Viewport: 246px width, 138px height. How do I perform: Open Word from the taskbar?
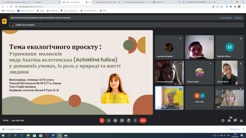tap(53, 135)
